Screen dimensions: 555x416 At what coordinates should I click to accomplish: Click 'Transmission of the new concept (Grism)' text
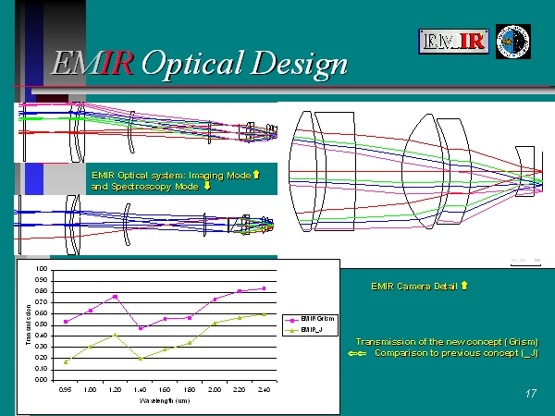(448, 342)
